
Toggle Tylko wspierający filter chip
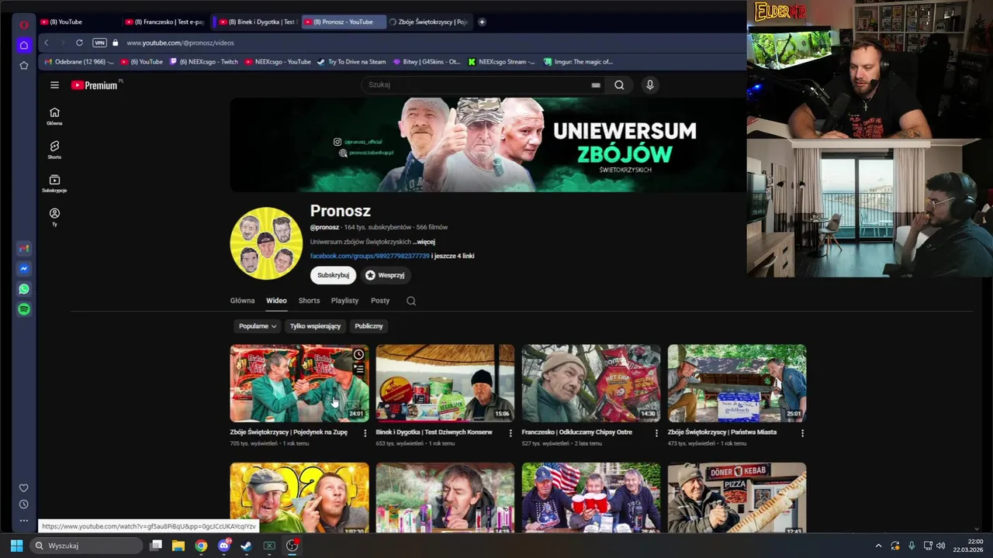(x=315, y=326)
